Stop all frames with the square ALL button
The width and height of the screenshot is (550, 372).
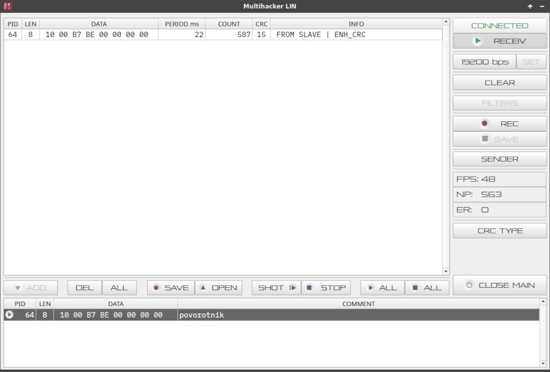point(426,288)
